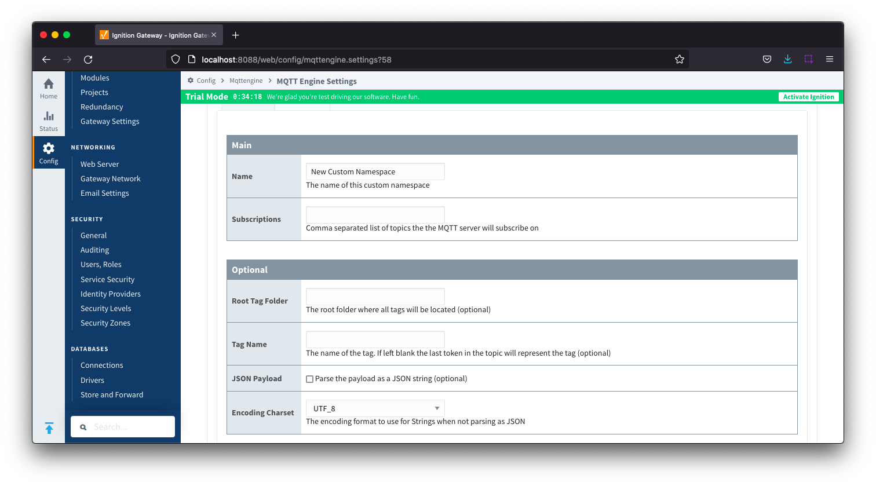Click the browser forward arrow

[67, 59]
